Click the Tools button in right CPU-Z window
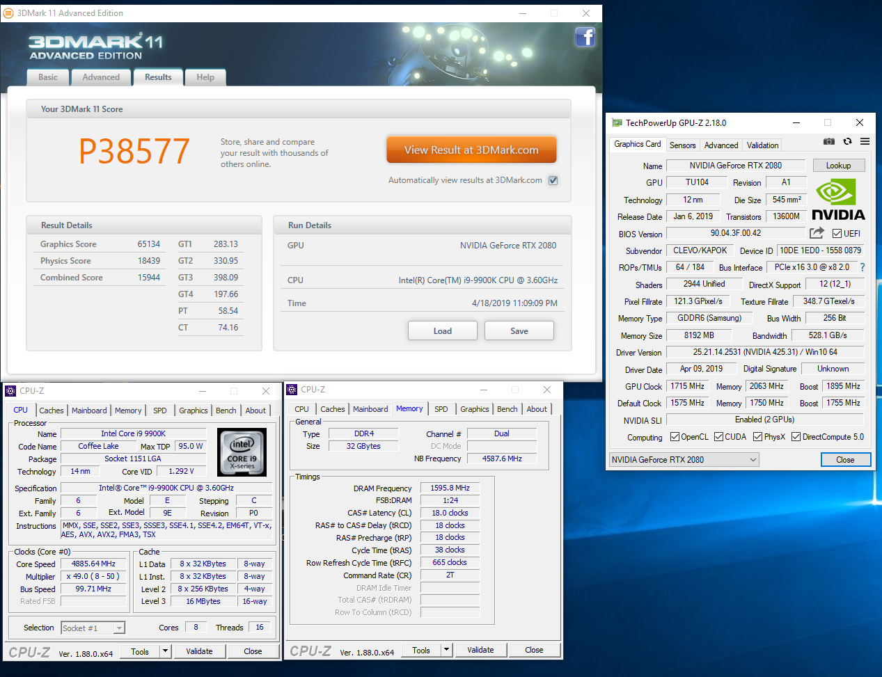 [421, 650]
